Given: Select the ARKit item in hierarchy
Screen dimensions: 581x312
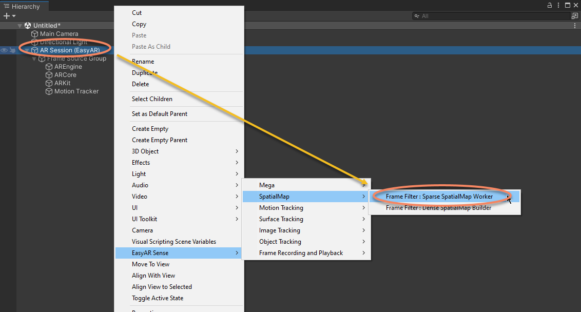Looking at the screenshot, I should click(63, 83).
